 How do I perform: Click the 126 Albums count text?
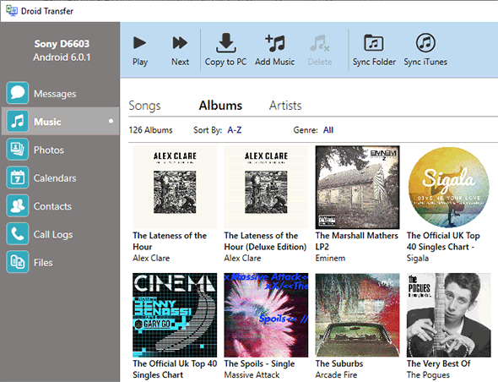150,130
